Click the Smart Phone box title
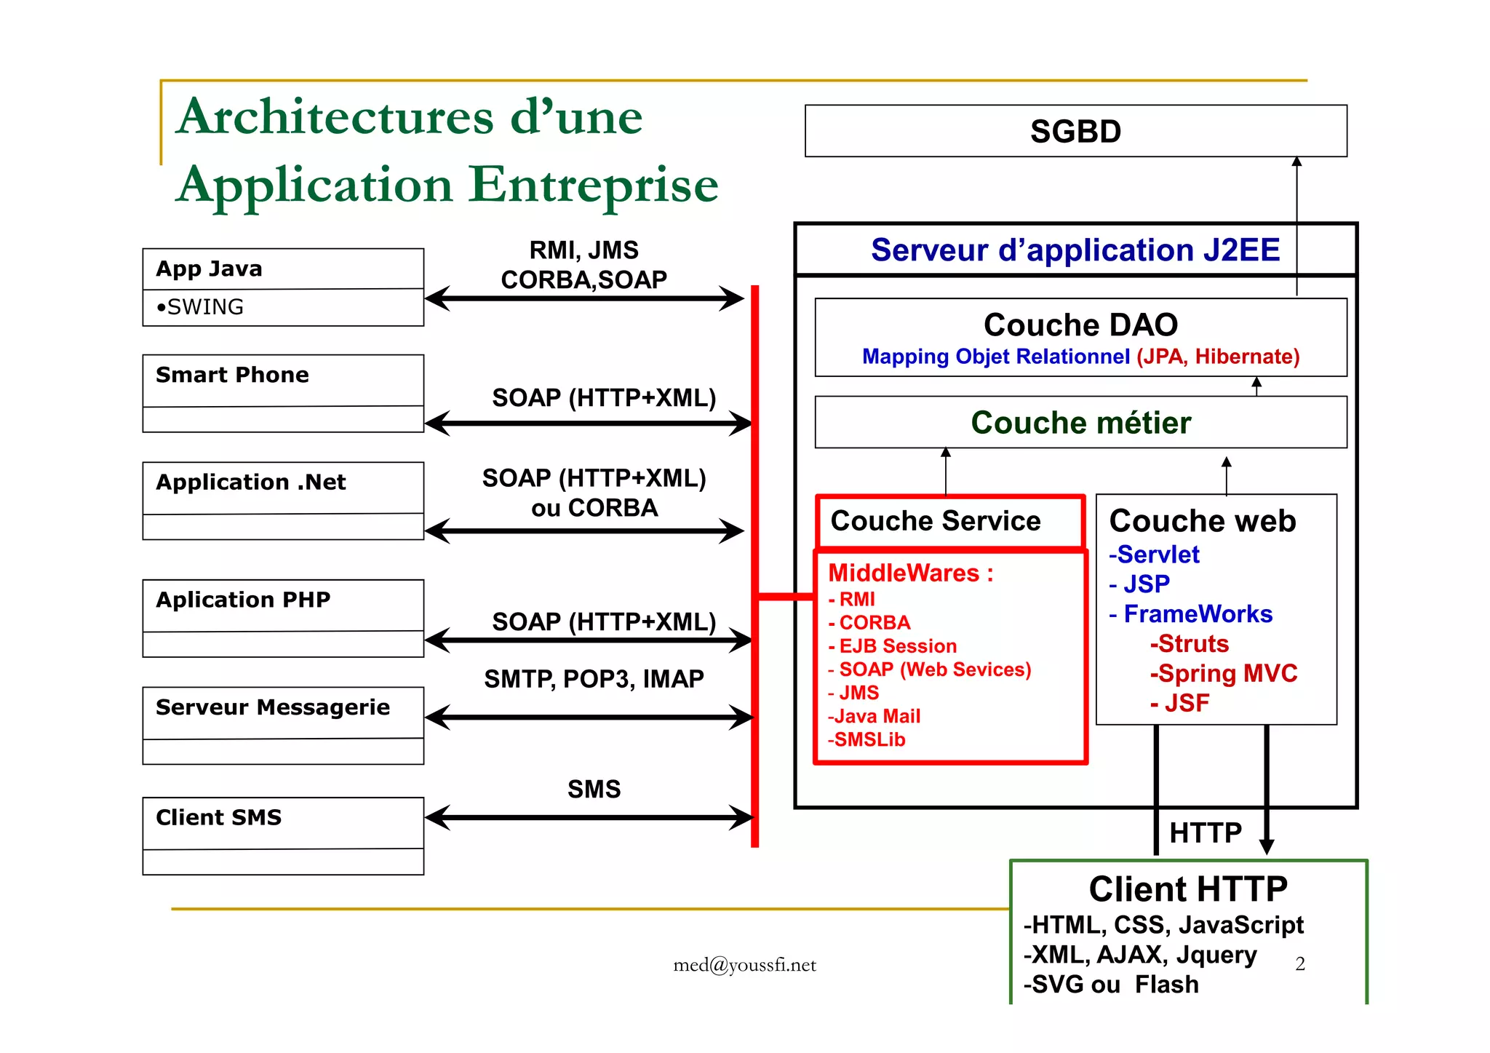Screen dimensions: 1490x1053 232,375
